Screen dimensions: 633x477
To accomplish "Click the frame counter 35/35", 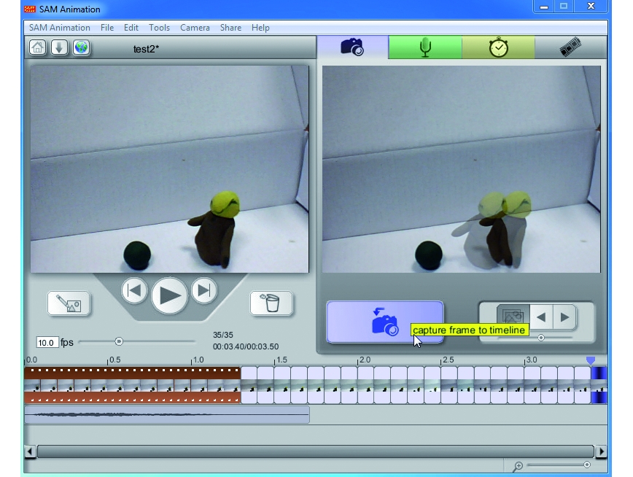I will click(x=223, y=335).
